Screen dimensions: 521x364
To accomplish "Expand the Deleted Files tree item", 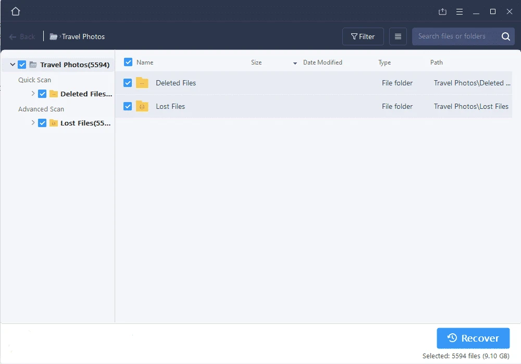I will (x=33, y=94).
